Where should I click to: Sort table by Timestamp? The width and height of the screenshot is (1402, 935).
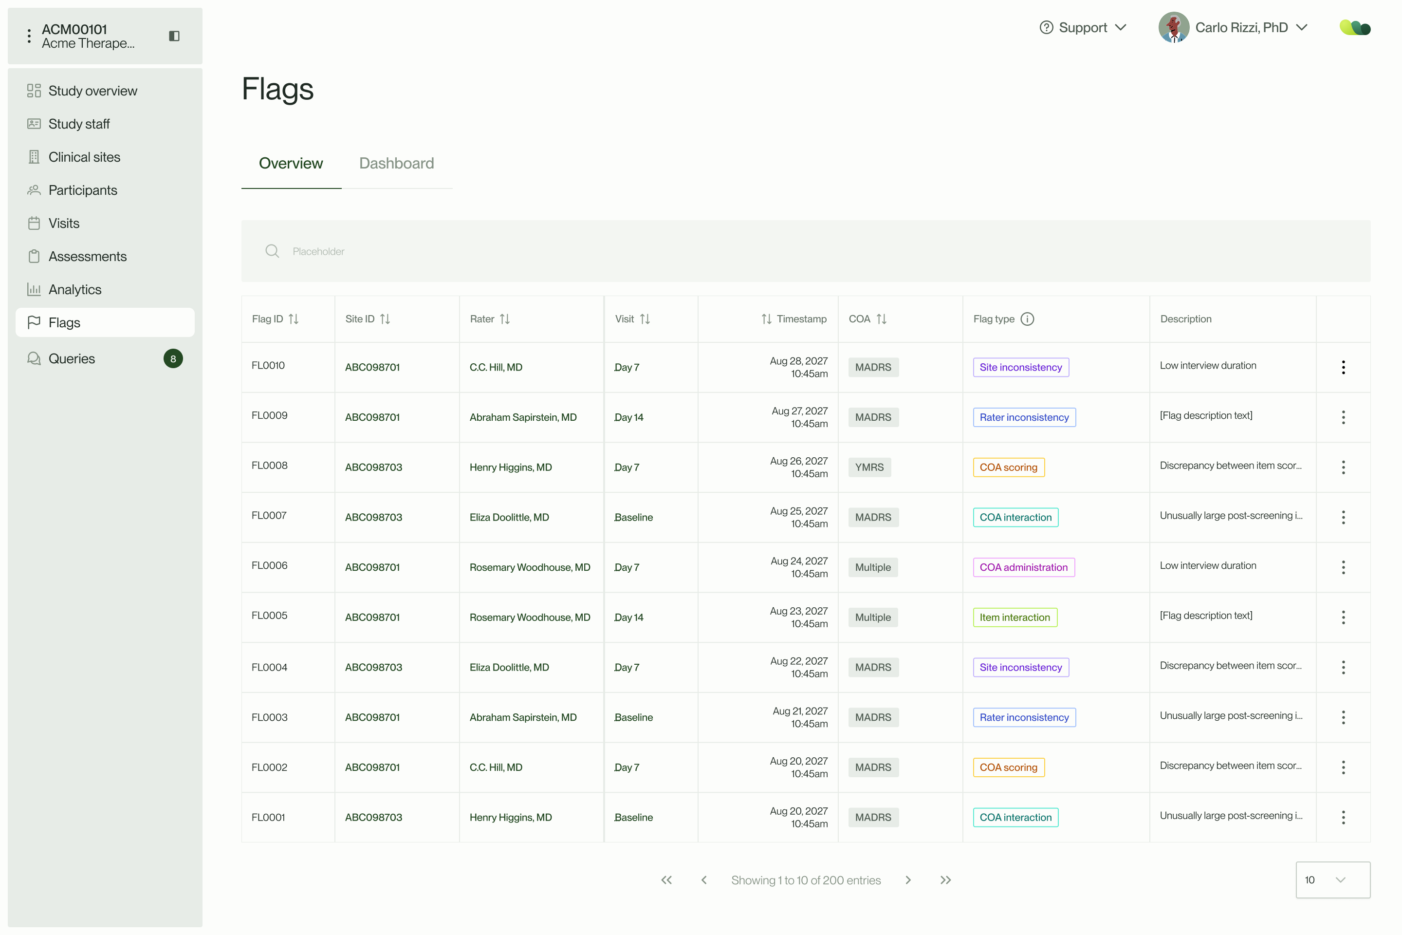tap(767, 319)
